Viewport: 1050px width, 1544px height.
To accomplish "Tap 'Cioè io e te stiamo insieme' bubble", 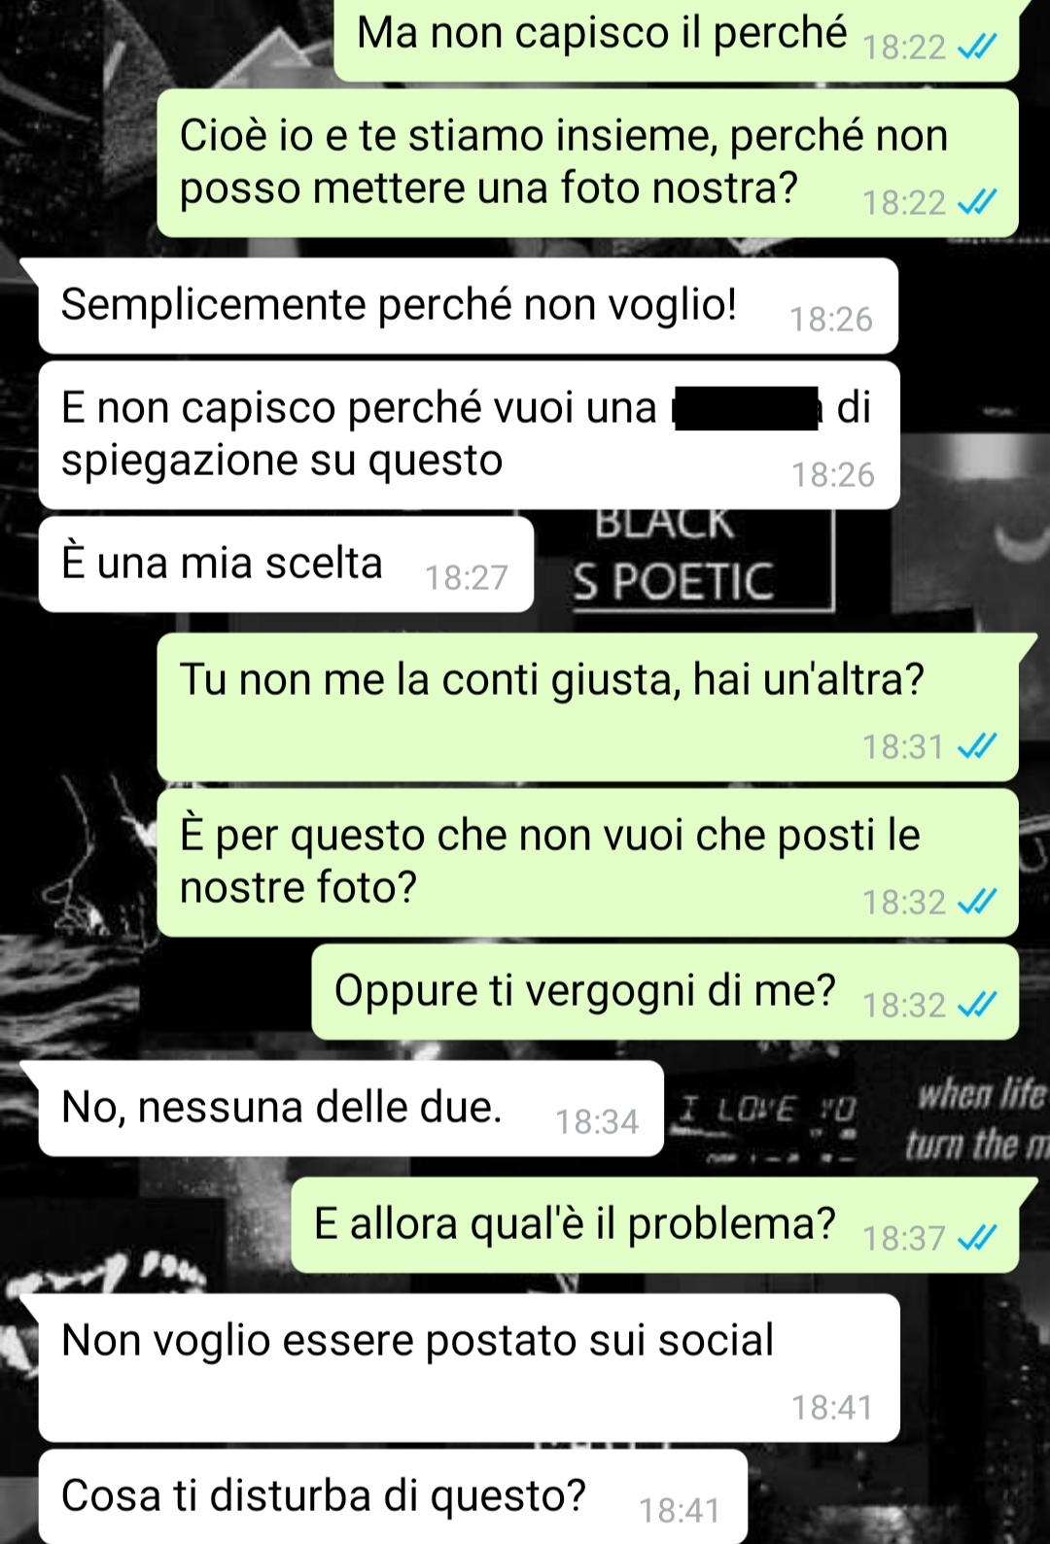I will pyautogui.click(x=587, y=163).
